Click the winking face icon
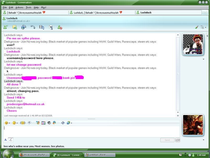Image resolution: width=210 pixels, height=158 pixels. (x=14, y=123)
